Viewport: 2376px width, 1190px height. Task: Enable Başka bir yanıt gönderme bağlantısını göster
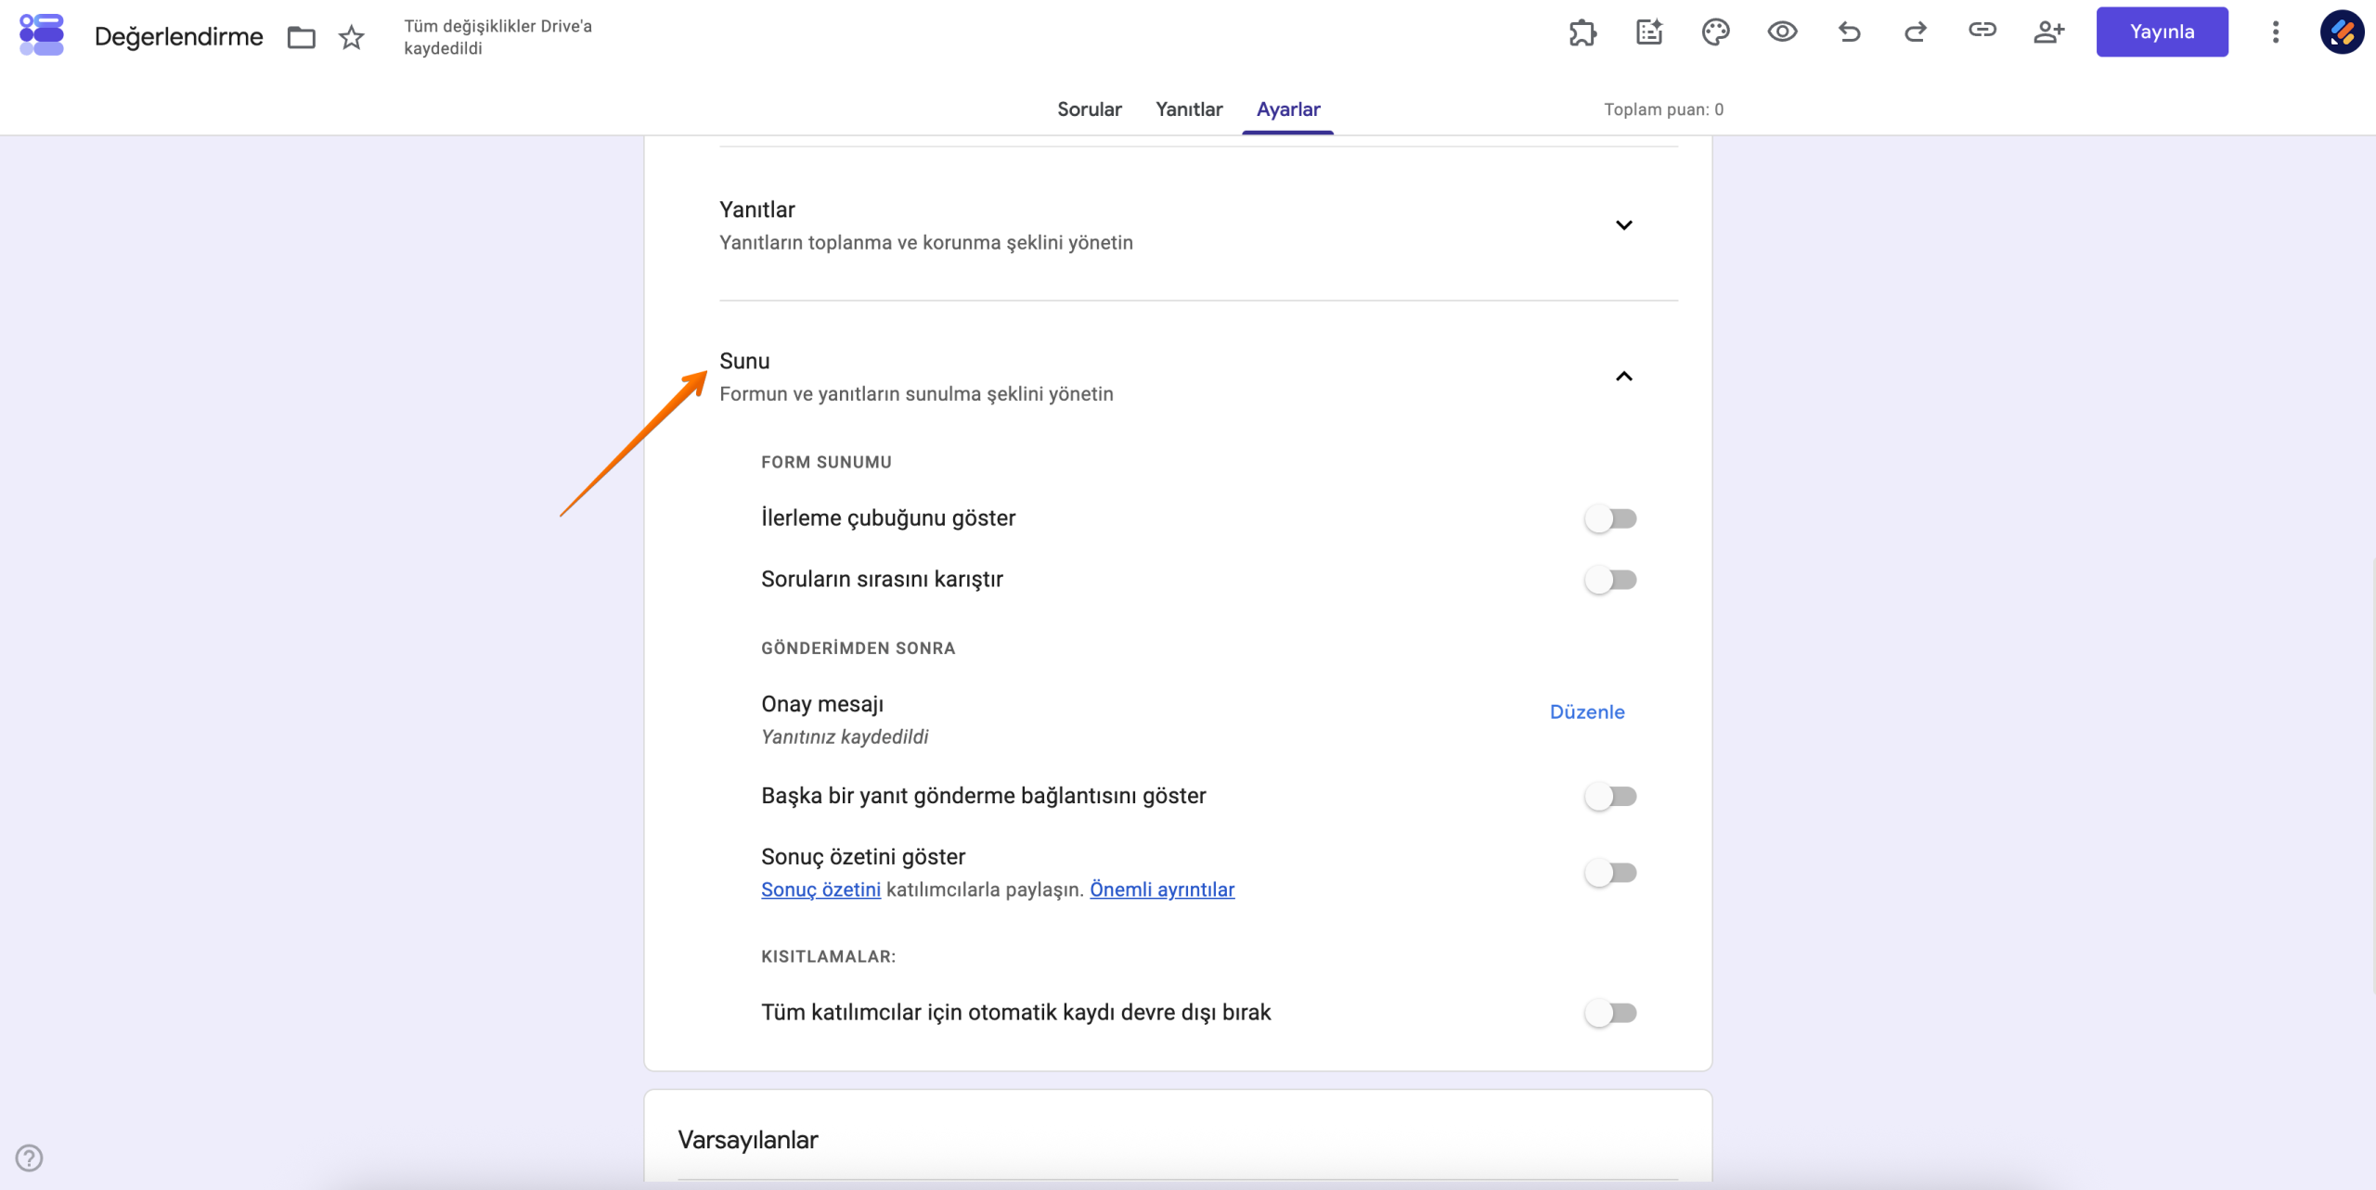[x=1611, y=796]
